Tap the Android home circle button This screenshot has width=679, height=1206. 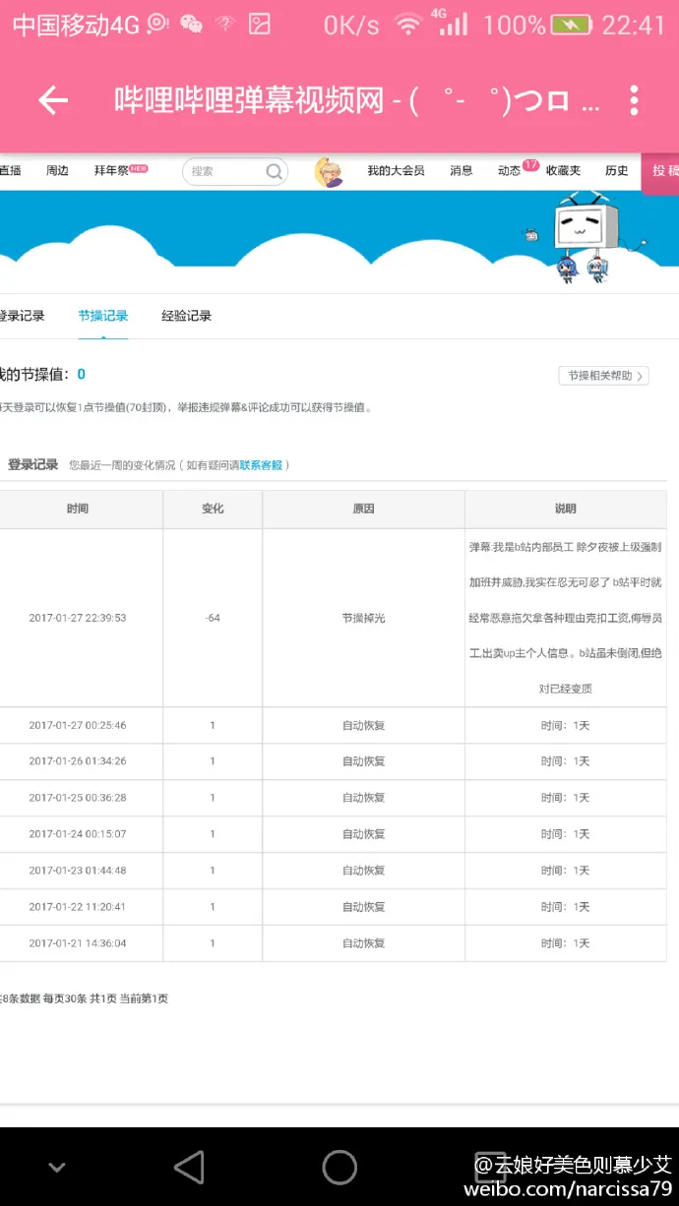pos(339,1167)
